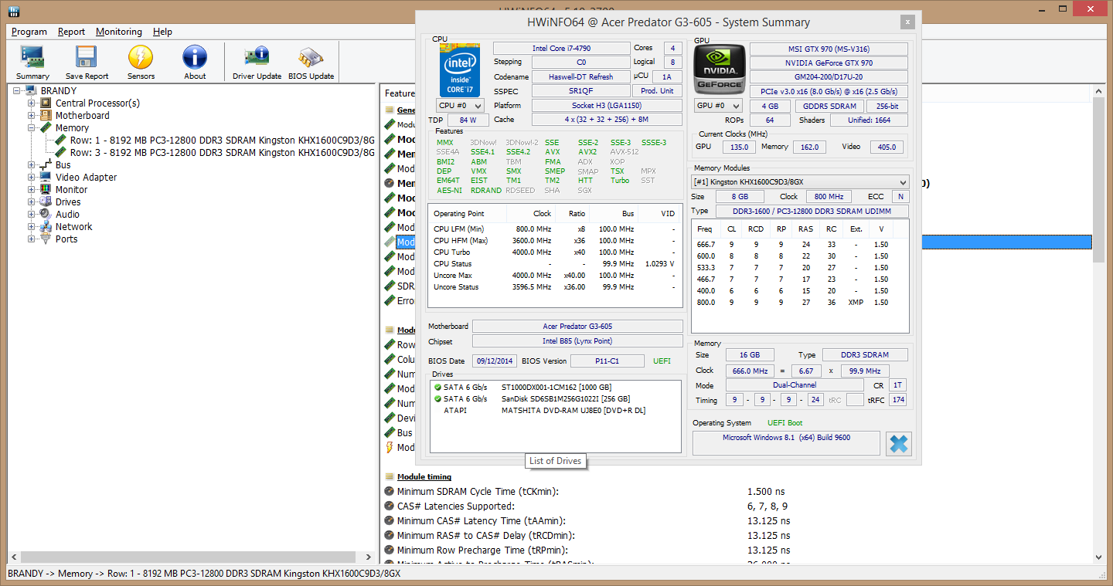Open the GPU #0 dropdown

pos(717,105)
